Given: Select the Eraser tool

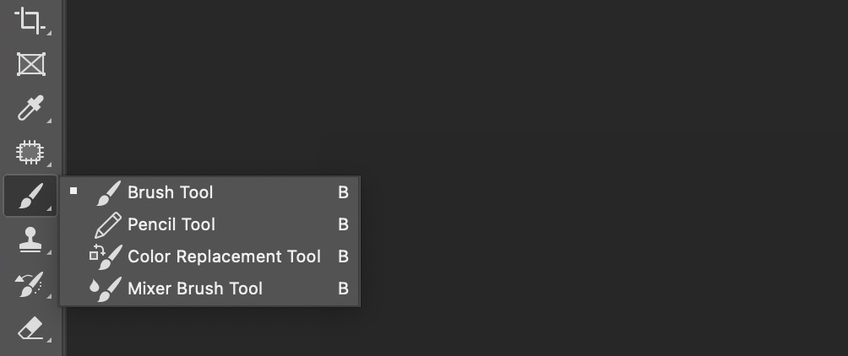Looking at the screenshot, I should pos(30,329).
